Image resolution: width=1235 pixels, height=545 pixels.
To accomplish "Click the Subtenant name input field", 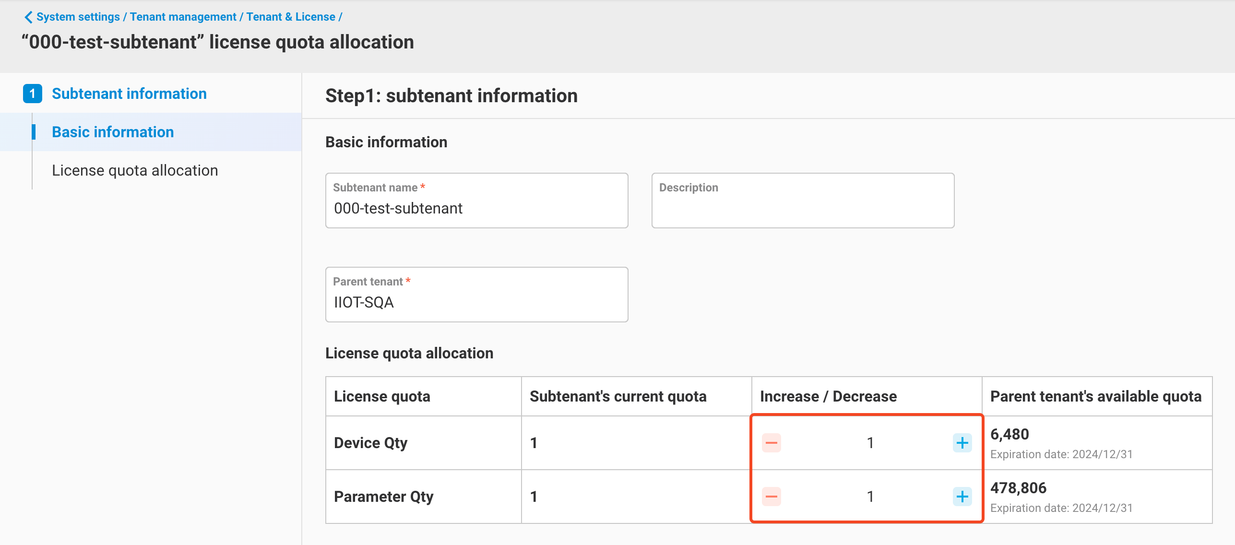I will point(476,208).
